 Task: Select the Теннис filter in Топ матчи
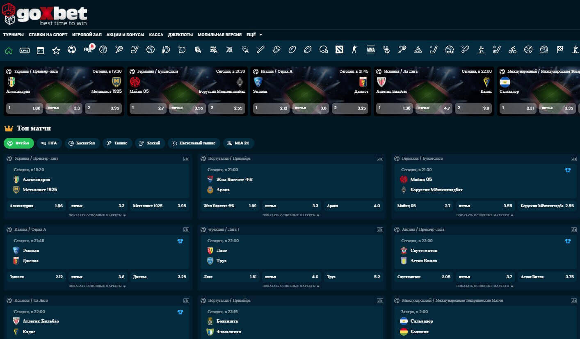click(117, 143)
